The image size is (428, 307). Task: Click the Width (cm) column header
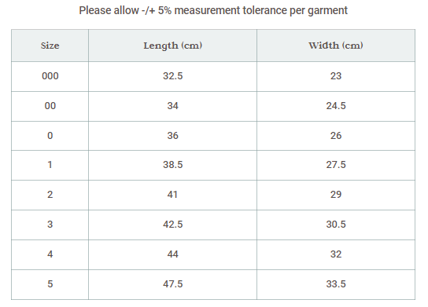tap(336, 46)
